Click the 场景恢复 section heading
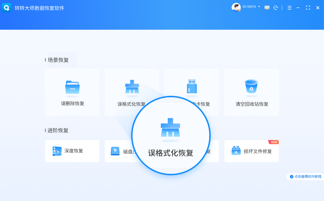Image resolution: width=324 pixels, height=201 pixels. click(58, 60)
